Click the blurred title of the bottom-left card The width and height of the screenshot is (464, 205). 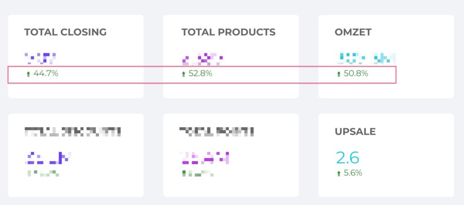click(72, 132)
